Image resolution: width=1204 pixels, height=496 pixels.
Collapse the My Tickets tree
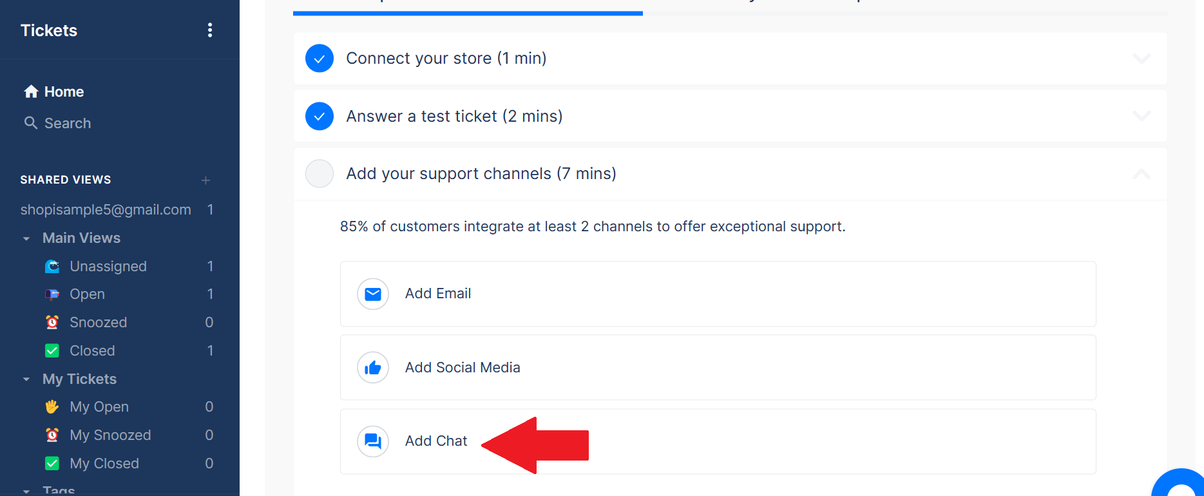[26, 379]
